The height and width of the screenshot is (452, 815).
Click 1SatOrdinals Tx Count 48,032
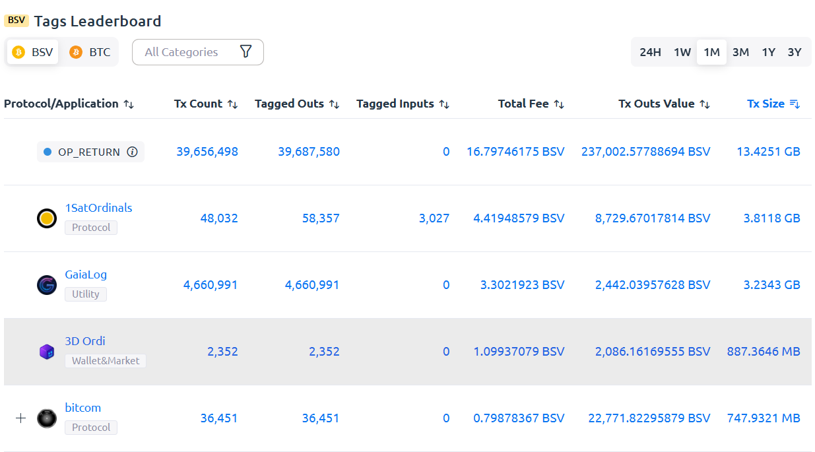[219, 218]
